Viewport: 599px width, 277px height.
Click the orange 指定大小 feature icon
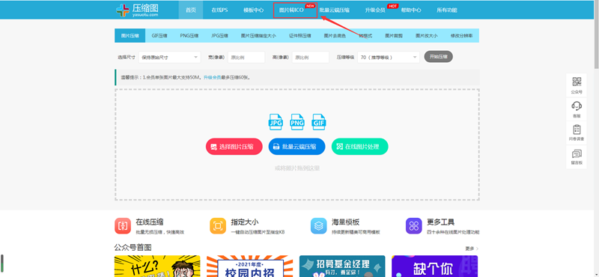click(218, 226)
